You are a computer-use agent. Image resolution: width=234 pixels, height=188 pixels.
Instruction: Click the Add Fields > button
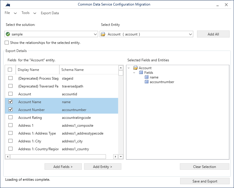click(63, 166)
